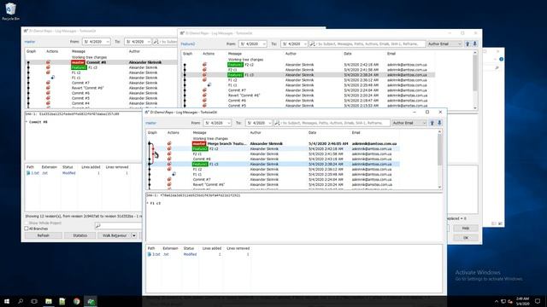Click the 3.txt file icon in front window
This screenshot has width=547, height=307.
150,254
